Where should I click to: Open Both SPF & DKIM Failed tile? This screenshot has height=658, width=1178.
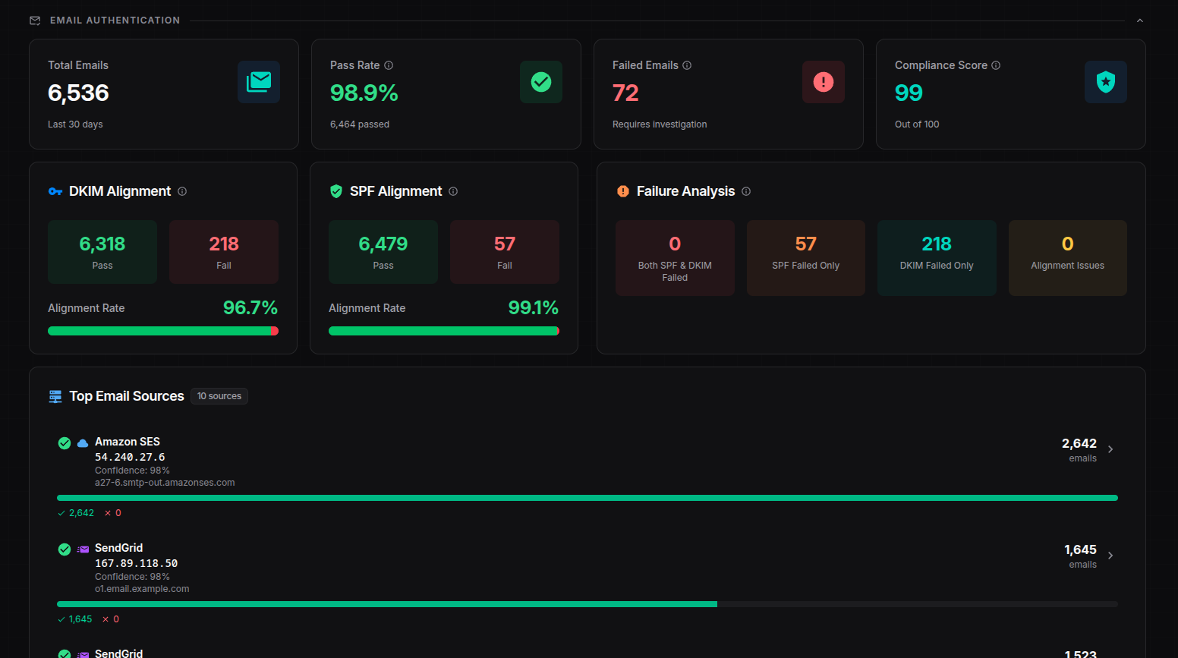click(x=675, y=258)
